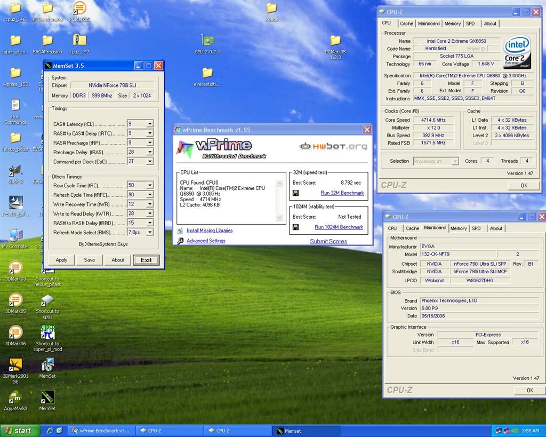Open the RAS# Precharge (tRP) dropdown
Screen dimensions: 546x437
click(x=150, y=142)
